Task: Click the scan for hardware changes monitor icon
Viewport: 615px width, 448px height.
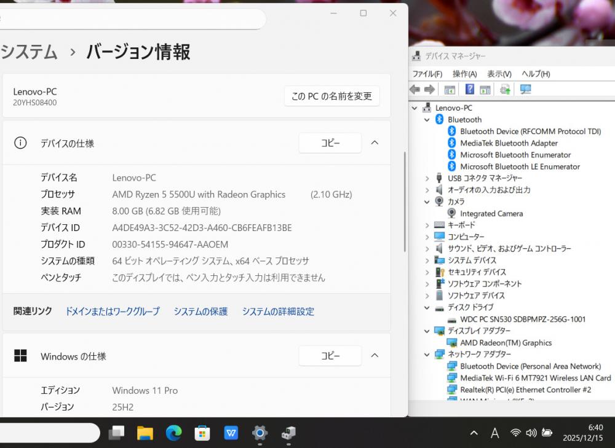Action: click(x=525, y=90)
